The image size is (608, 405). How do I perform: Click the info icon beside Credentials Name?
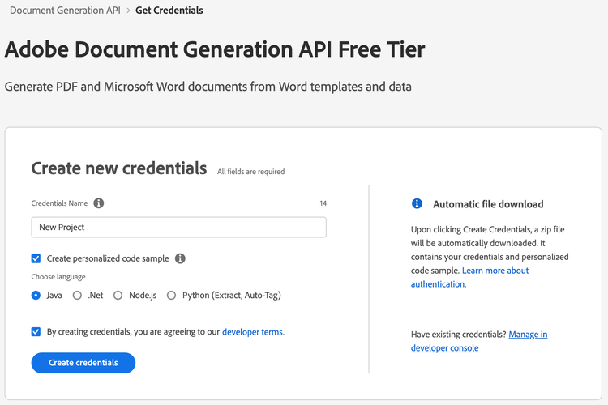99,203
